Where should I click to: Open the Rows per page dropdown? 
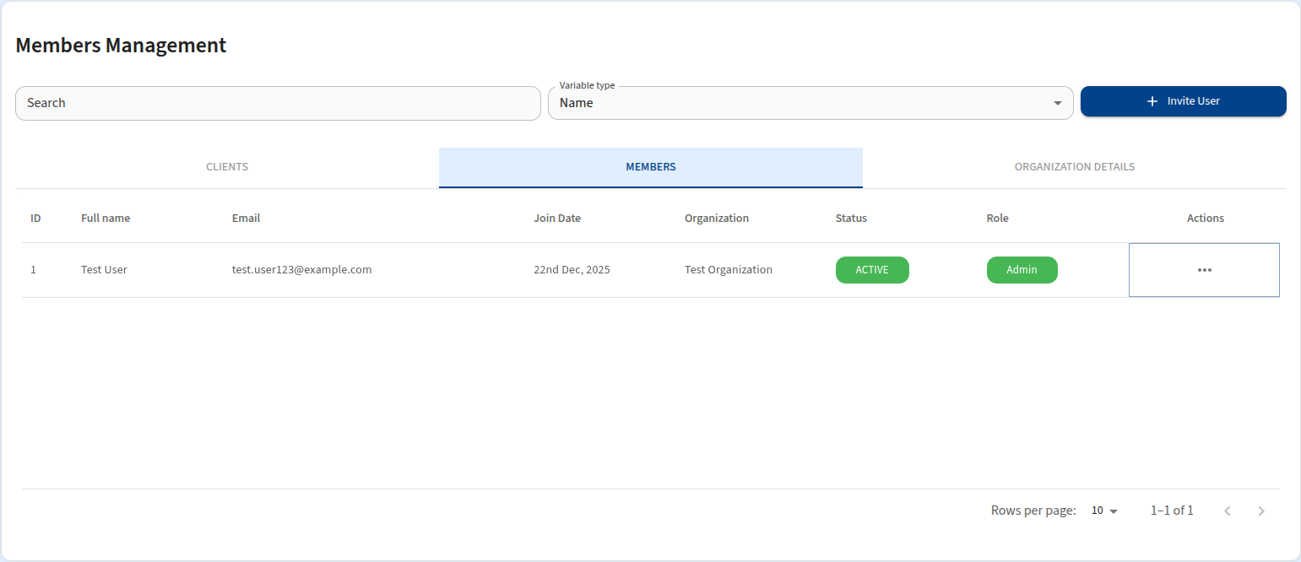coord(1104,511)
